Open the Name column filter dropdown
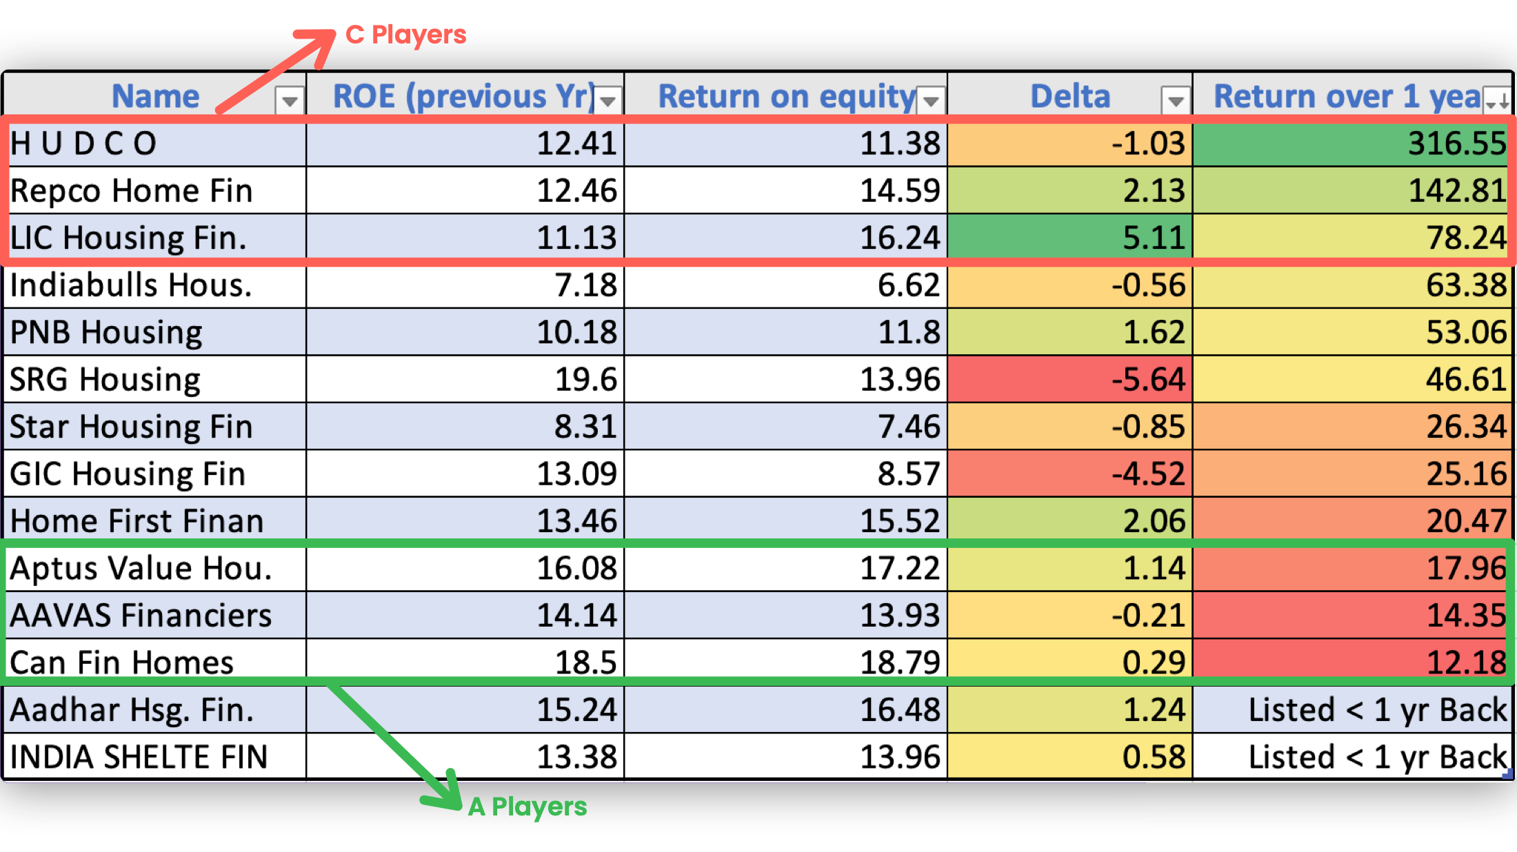 pos(290,101)
